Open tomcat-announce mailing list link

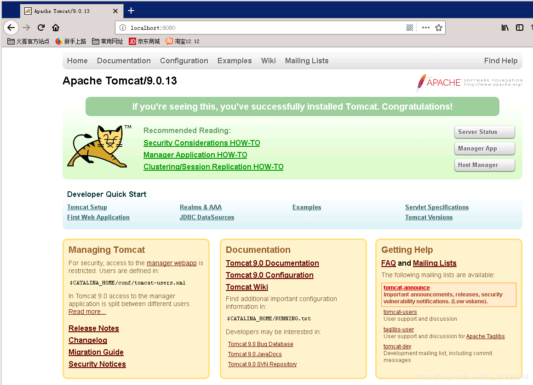pyautogui.click(x=407, y=288)
